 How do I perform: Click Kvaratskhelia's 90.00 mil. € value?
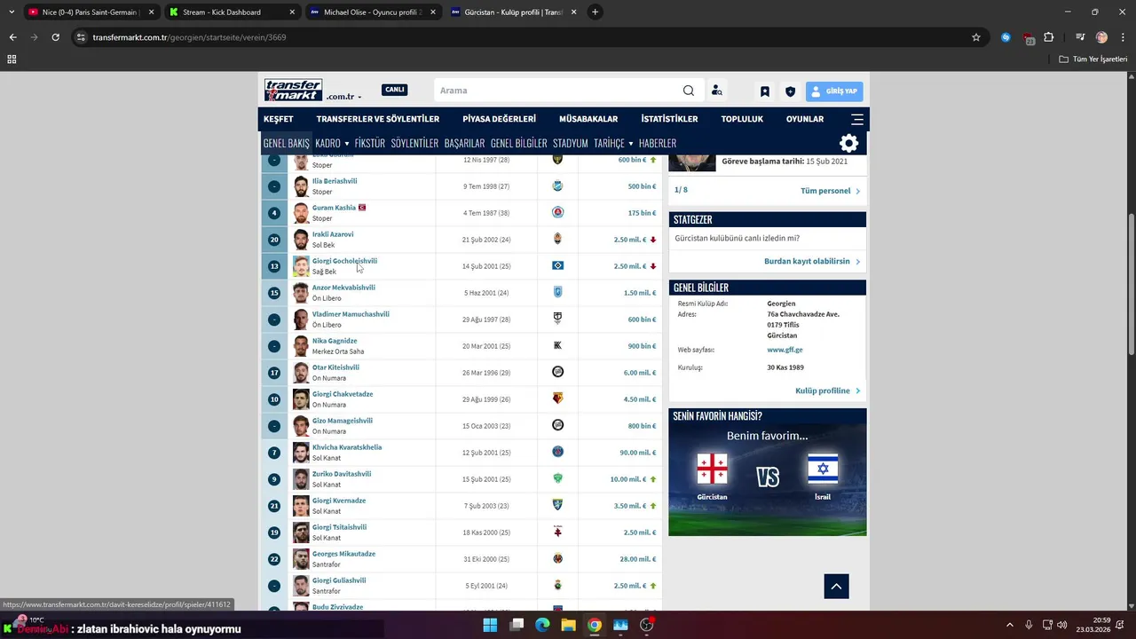coord(639,453)
